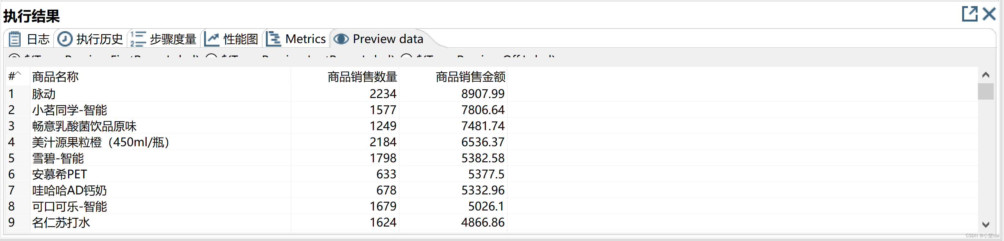Viewport: 1004px width, 241px height.
Task: Click sales amount 7481.74
Action: 483,126
